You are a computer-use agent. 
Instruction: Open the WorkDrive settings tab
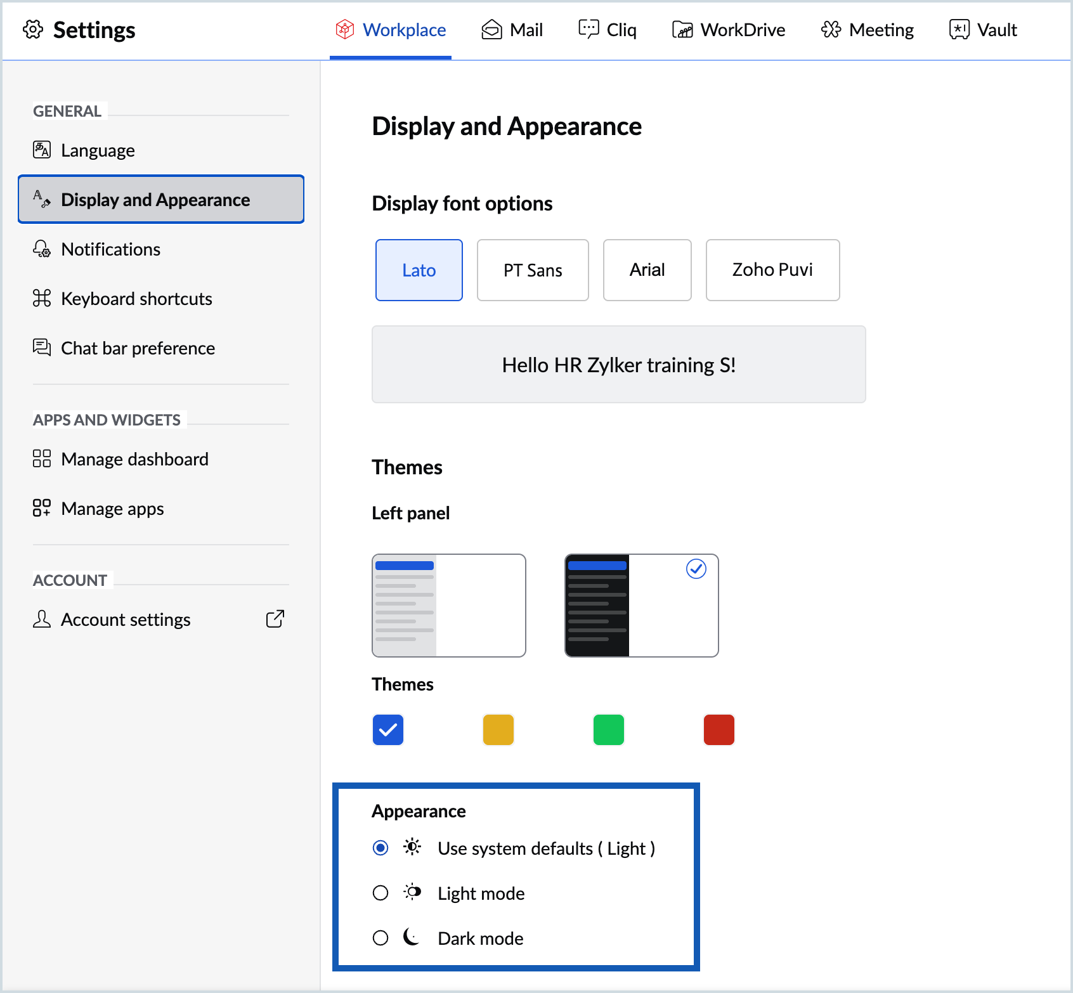729,30
